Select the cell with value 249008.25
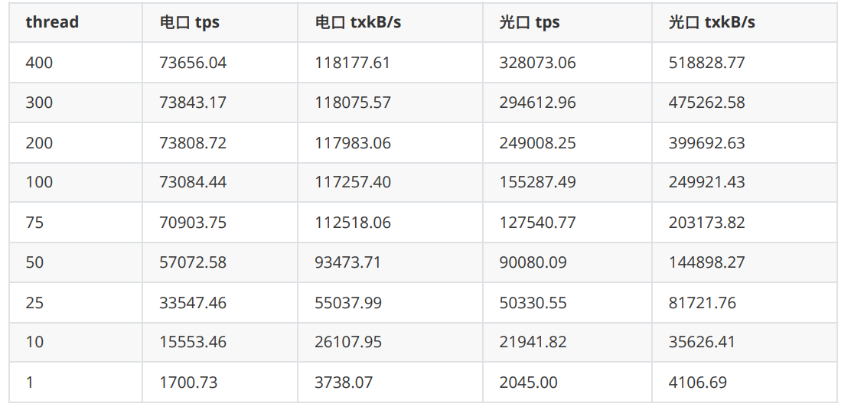This screenshot has width=851, height=410. pos(537,143)
